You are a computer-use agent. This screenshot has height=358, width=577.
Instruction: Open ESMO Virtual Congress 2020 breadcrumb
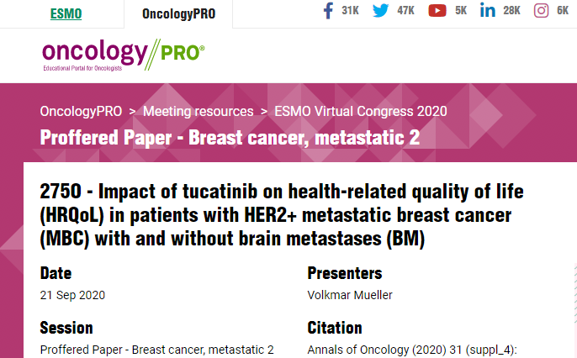tap(361, 112)
